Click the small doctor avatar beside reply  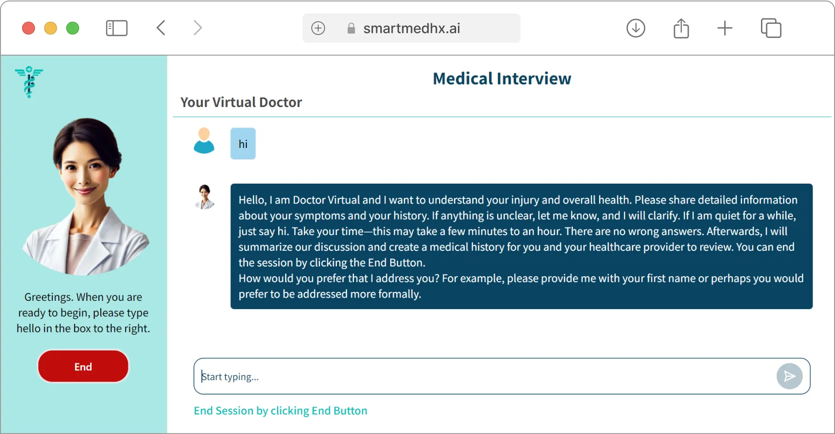[x=205, y=197]
